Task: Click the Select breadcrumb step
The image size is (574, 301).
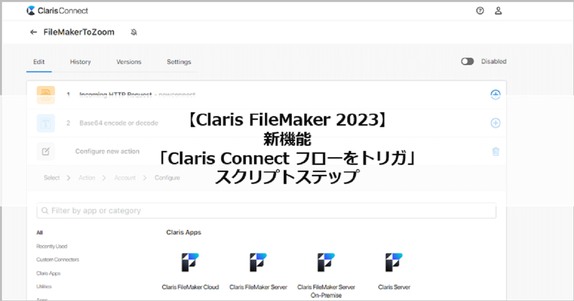Action: [x=52, y=178]
